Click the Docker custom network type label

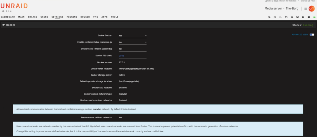[98, 94]
